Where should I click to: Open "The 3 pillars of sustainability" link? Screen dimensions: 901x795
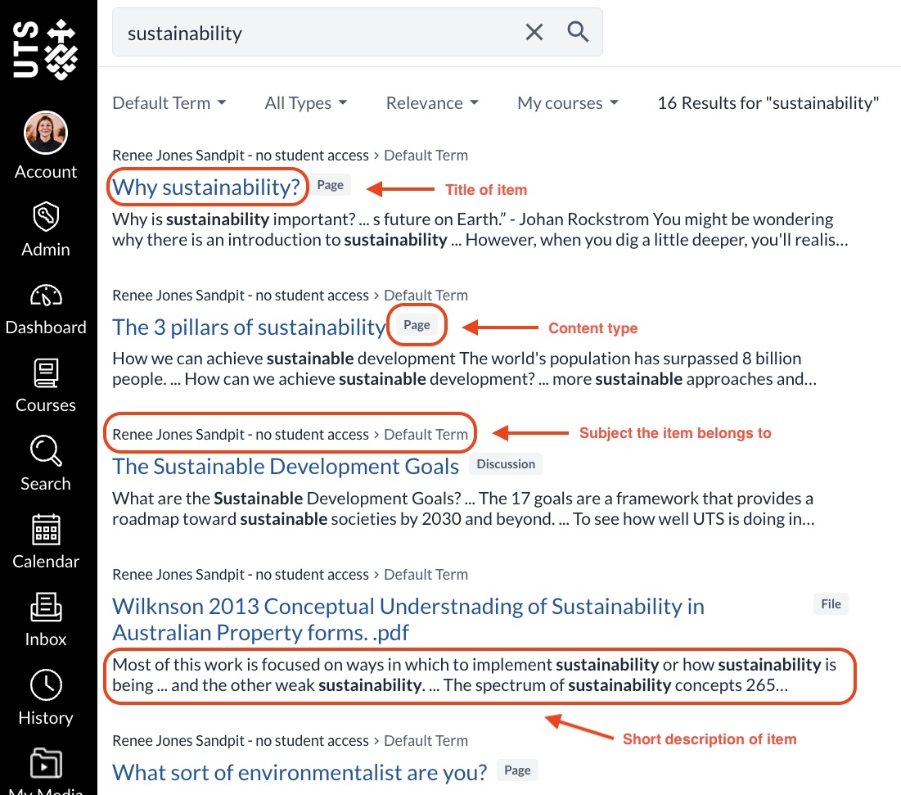tap(248, 327)
